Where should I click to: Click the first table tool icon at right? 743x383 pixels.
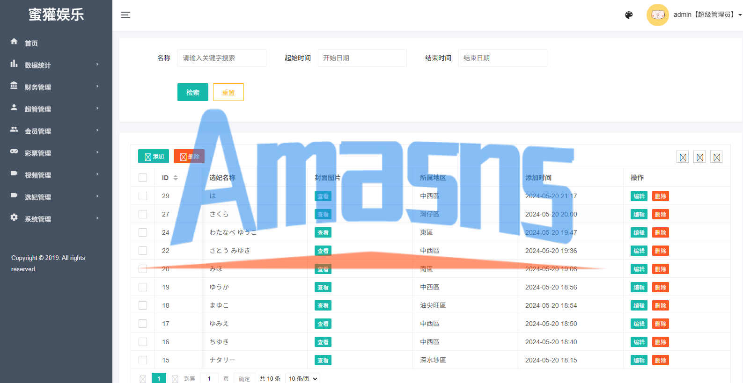pyautogui.click(x=683, y=157)
